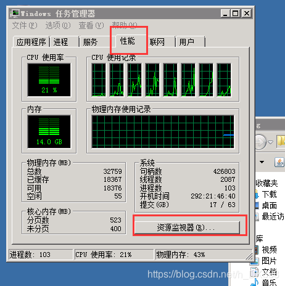Select 最近访 entry in Explorer sidebar

click(x=273, y=216)
